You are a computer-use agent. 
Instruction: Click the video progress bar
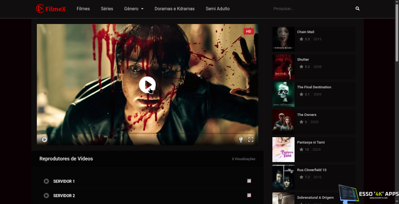point(147,134)
